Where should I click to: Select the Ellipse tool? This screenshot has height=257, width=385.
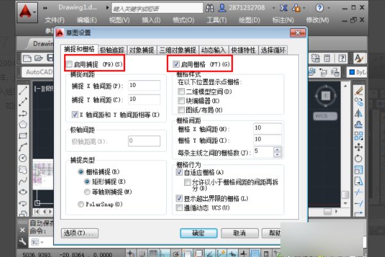click(23, 192)
